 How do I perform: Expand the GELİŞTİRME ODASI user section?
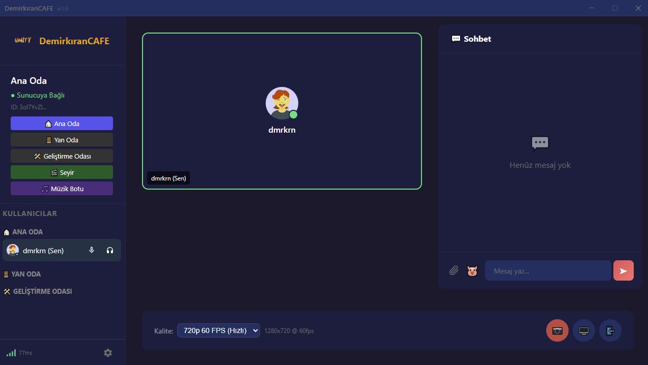point(42,291)
